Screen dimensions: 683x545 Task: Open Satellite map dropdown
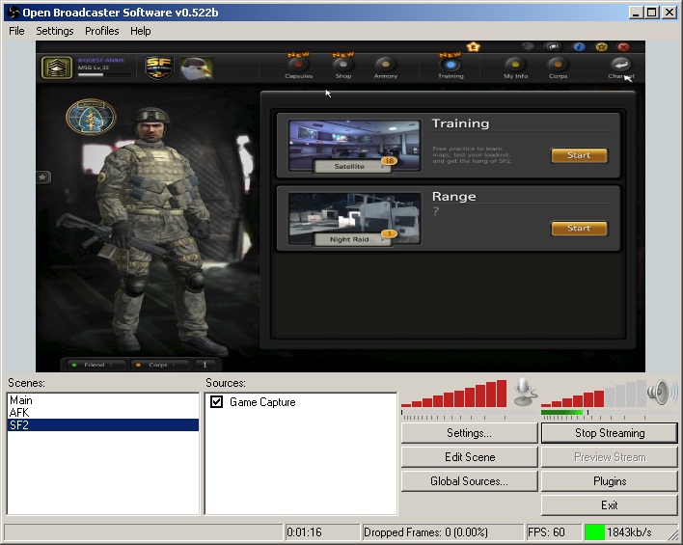[352, 167]
